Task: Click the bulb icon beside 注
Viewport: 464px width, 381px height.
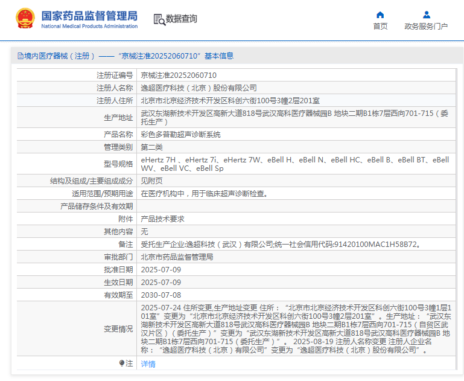Action: tap(122, 363)
